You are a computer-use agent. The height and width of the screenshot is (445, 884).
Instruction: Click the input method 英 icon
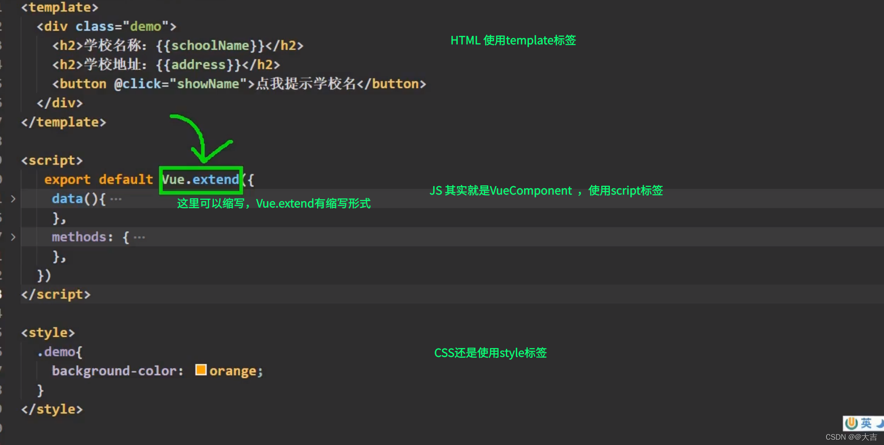866,423
